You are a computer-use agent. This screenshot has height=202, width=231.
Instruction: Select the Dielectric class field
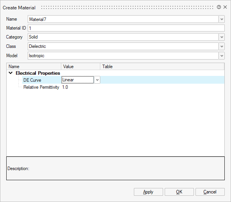(123, 46)
